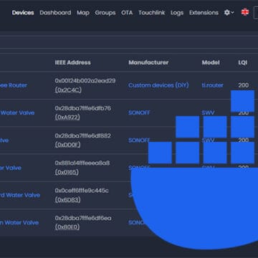Sort devices by Model header
This screenshot has height=258, width=258.
[x=211, y=62]
